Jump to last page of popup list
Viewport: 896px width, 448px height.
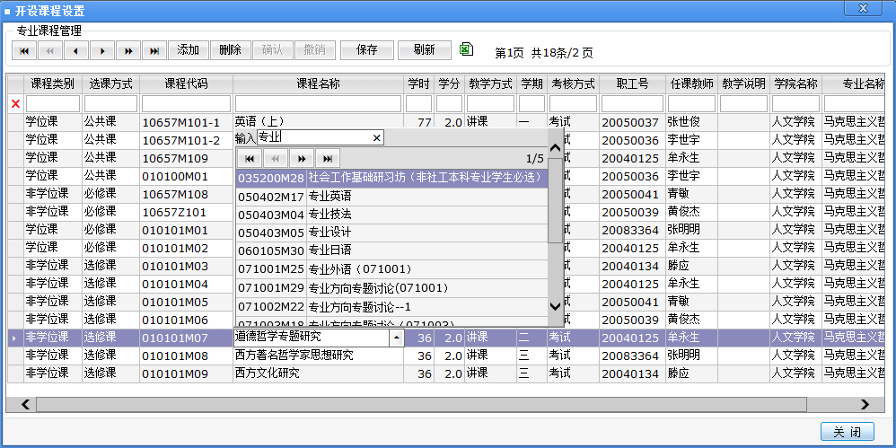329,158
